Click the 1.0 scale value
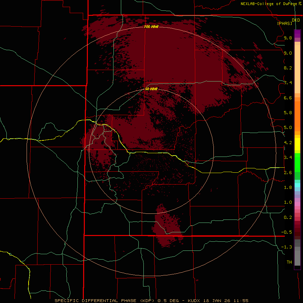The height and width of the screenshot is (303, 303). [x=288, y=202]
